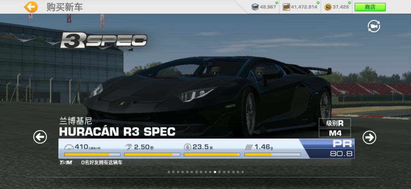This screenshot has height=189, width=411.
Task: Toggle the camera view rotation icon
Action: point(374,26)
